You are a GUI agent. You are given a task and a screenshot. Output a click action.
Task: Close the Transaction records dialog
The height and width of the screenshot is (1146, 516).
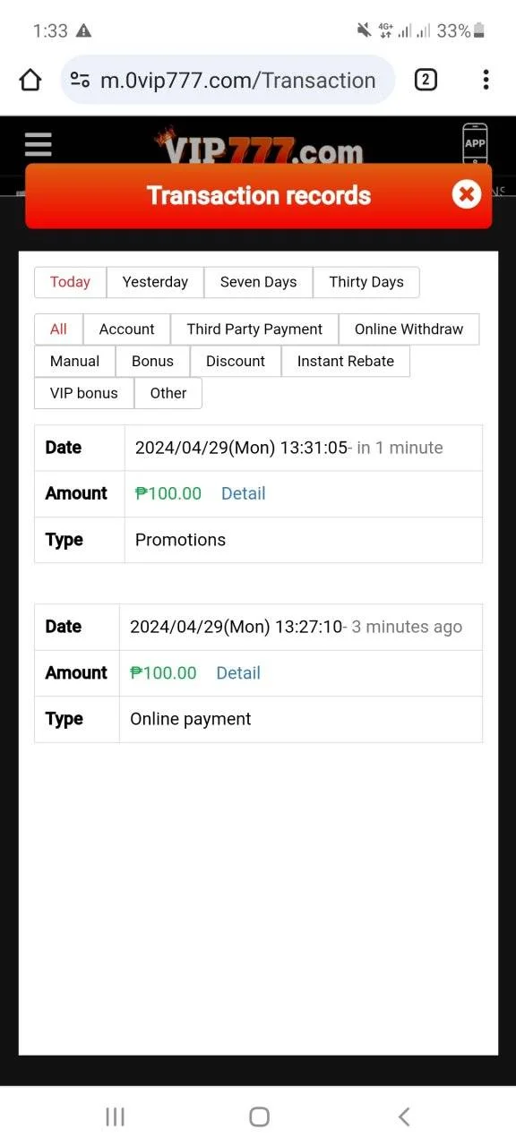pyautogui.click(x=467, y=194)
